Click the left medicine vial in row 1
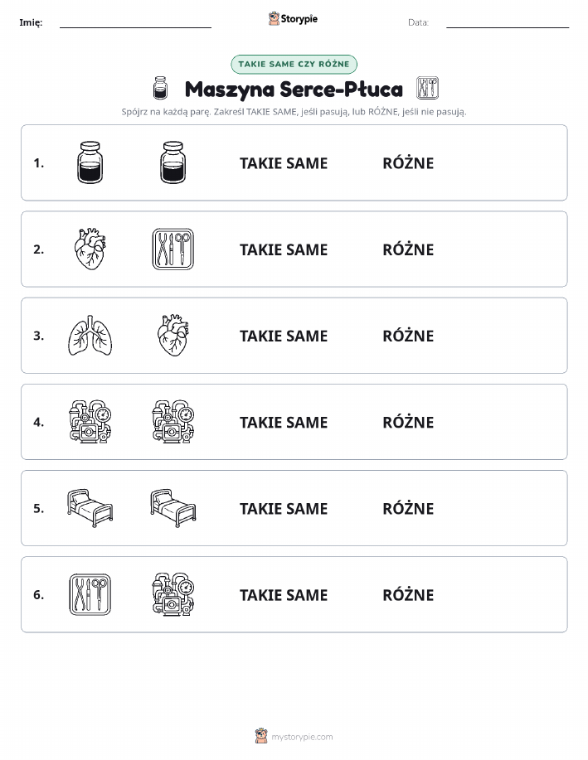 click(x=90, y=162)
